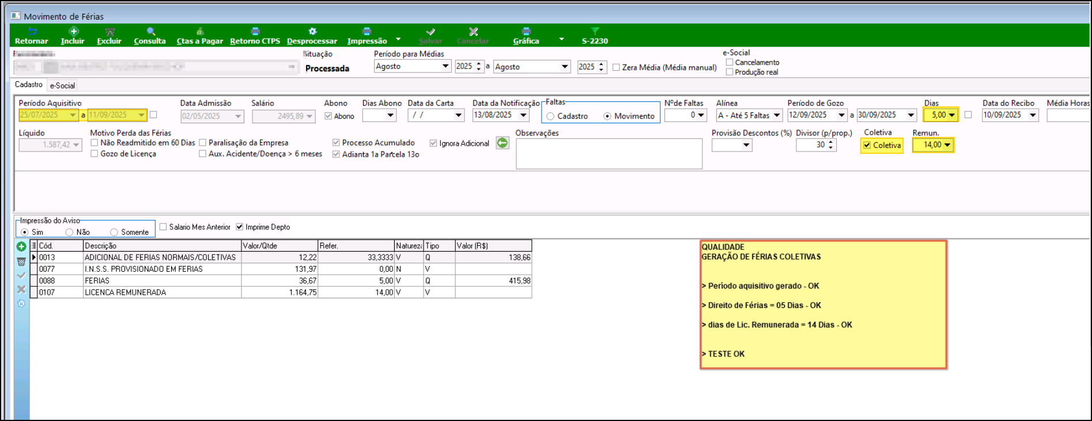1092x421 pixels.
Task: Toggle the checkbox after Período Aquisitivo dates
Action: (x=153, y=115)
